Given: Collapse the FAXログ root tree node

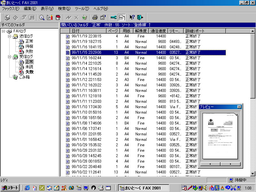Looking at the screenshot, I should pyautogui.click(x=3, y=31).
